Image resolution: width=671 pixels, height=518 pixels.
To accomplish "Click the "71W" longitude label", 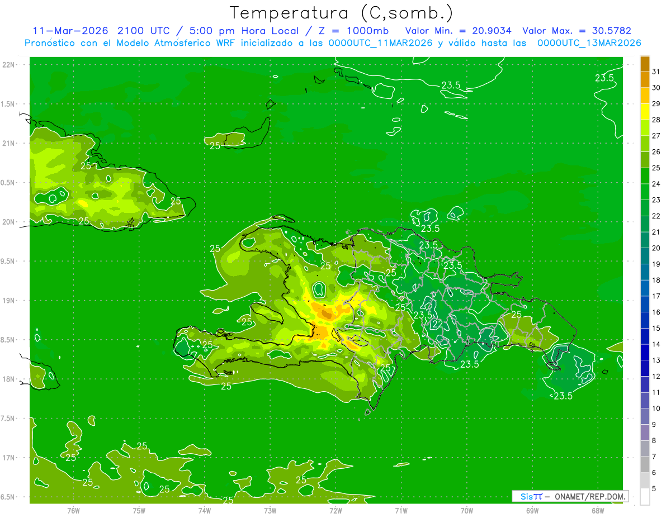I will [401, 511].
